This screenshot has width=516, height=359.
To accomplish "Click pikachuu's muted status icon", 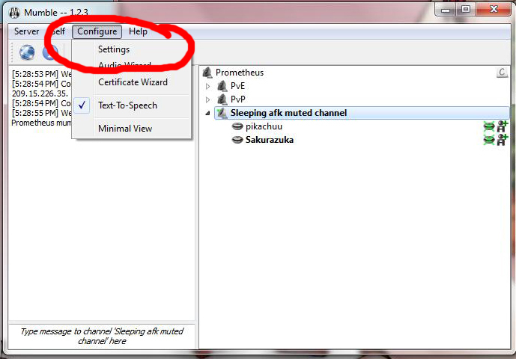I will tap(489, 126).
